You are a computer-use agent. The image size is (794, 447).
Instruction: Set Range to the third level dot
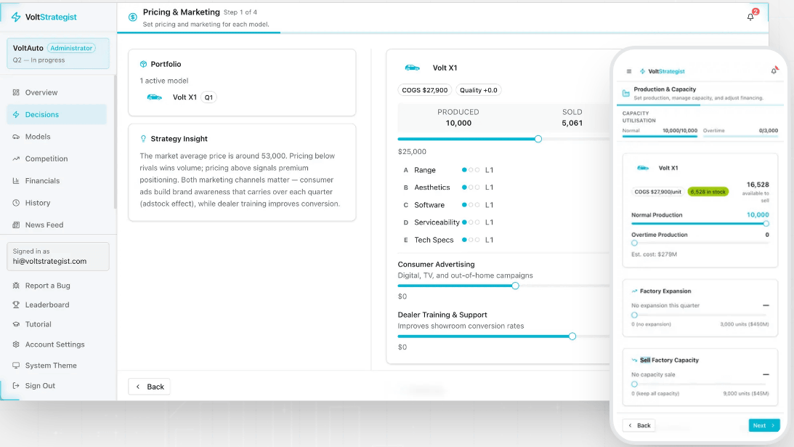pyautogui.click(x=477, y=170)
